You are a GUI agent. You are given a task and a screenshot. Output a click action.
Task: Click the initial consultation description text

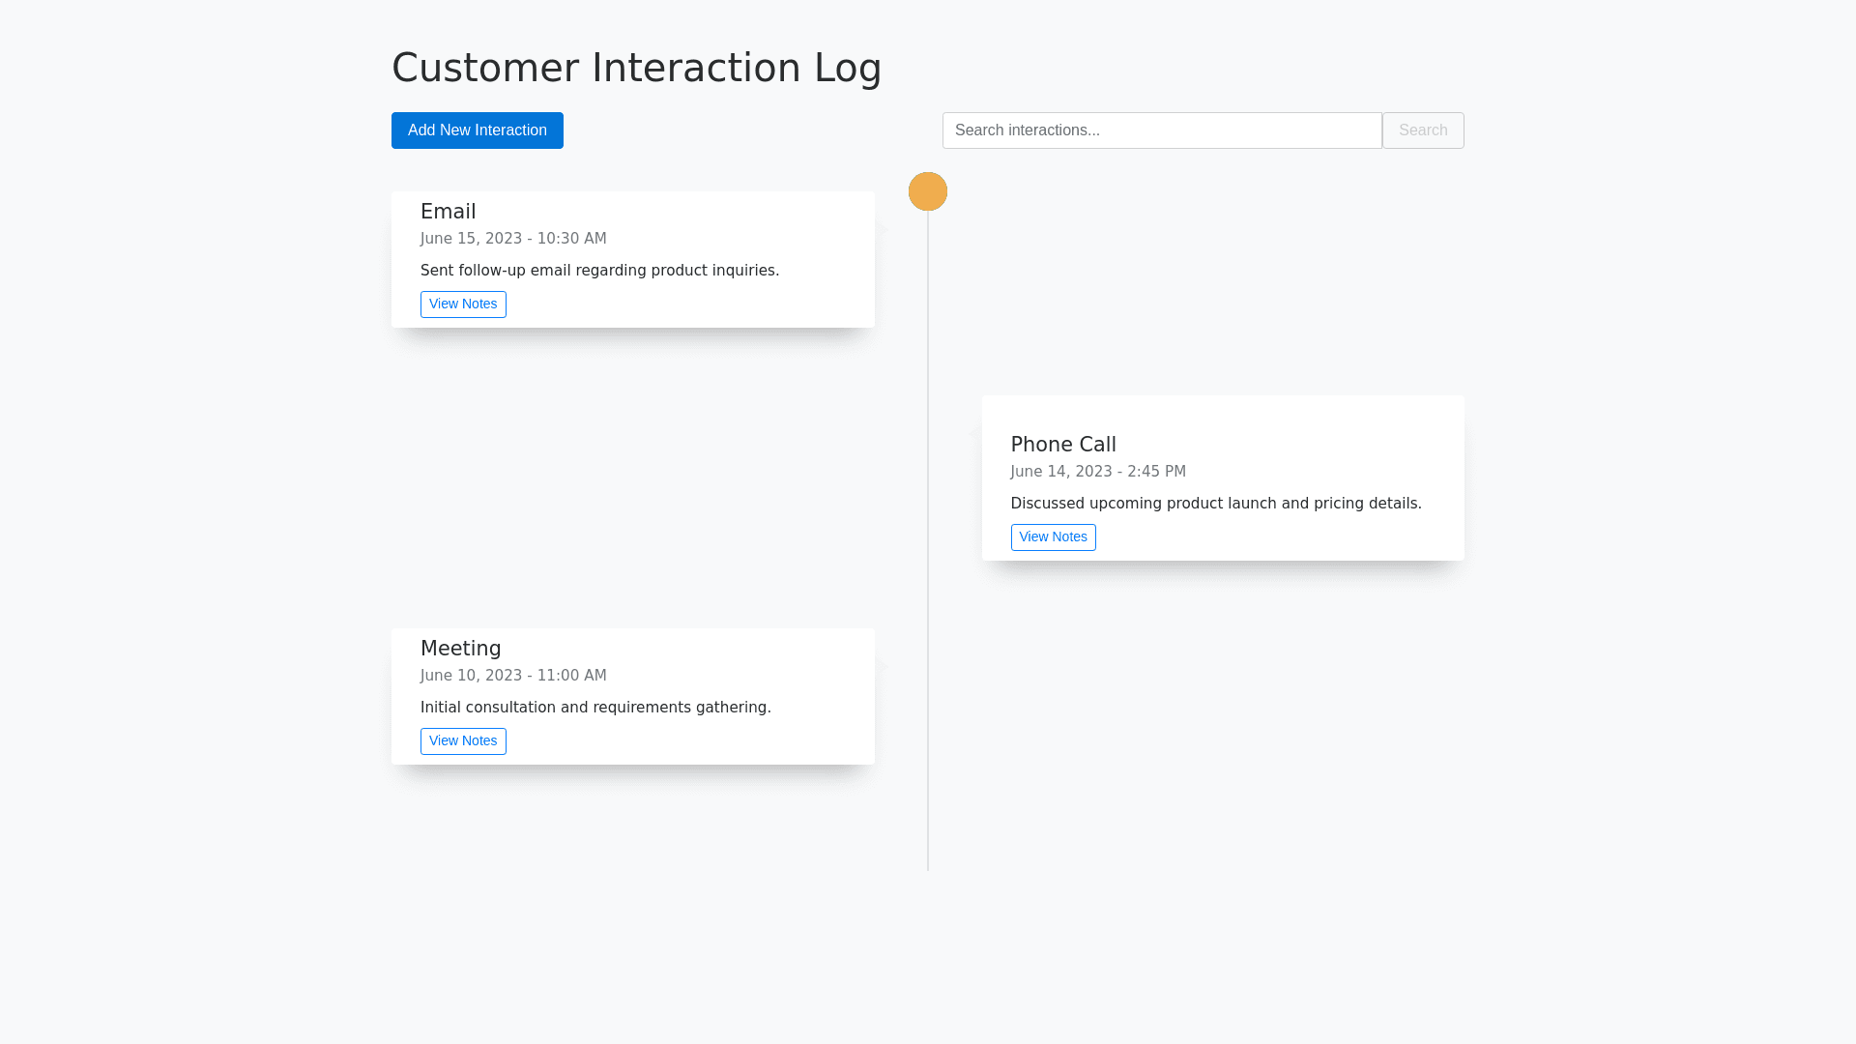click(x=595, y=708)
